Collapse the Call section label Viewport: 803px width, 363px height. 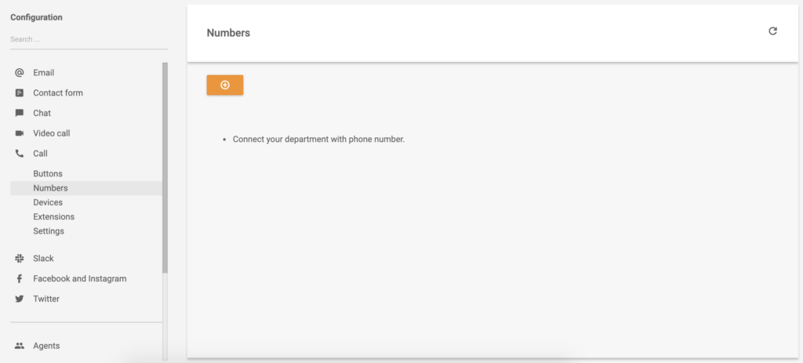[x=40, y=154]
